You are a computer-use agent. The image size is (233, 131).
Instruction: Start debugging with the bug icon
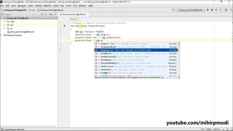pyautogui.click(x=212, y=10)
